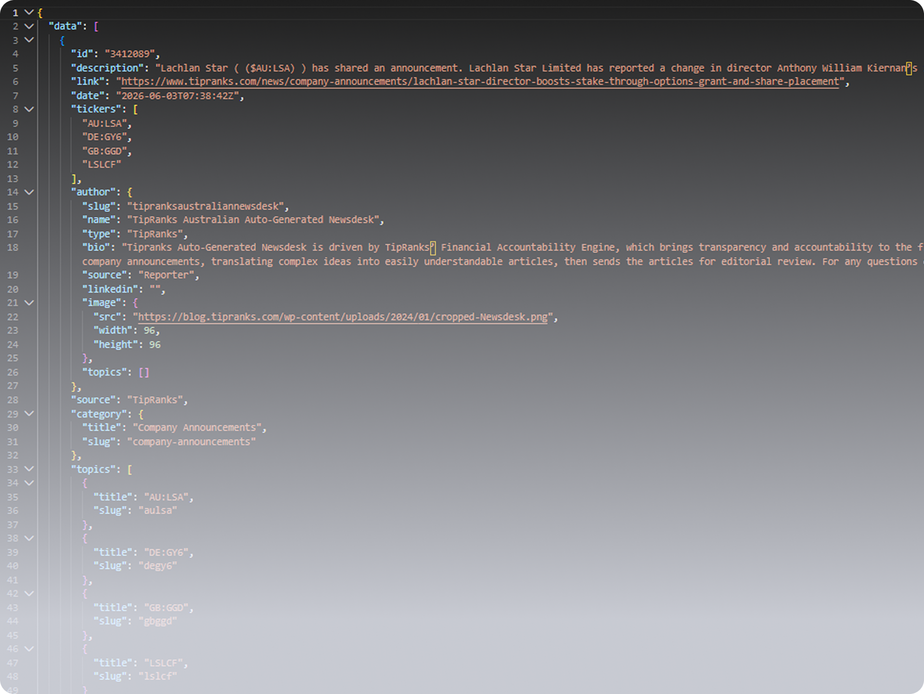Click the slug "degy6" on line 40

[158, 566]
